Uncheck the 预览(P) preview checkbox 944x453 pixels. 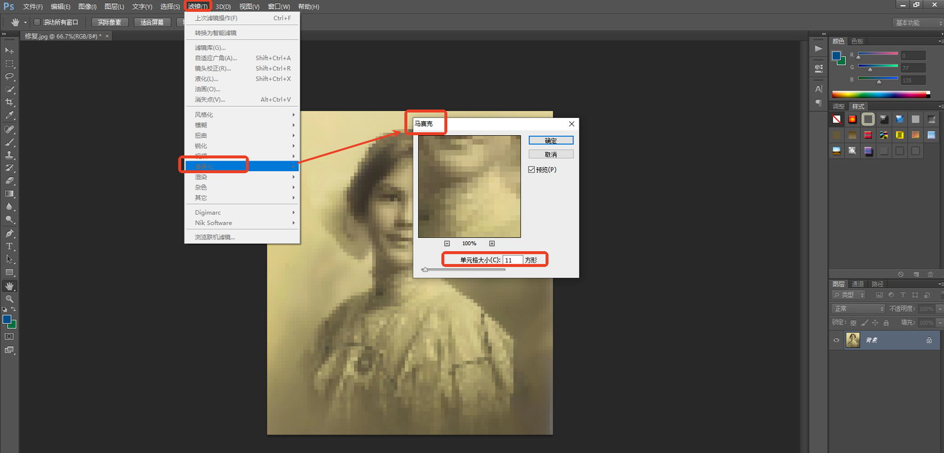coord(532,169)
